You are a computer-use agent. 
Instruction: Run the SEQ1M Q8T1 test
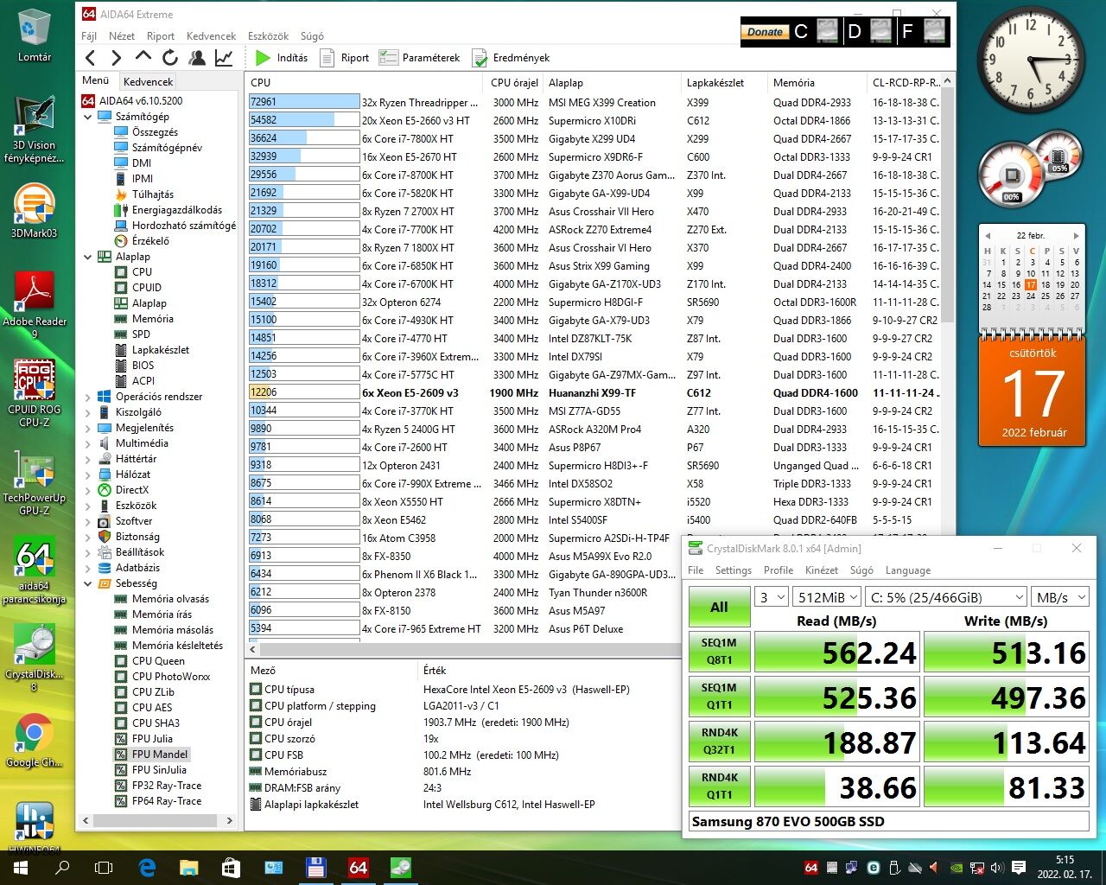719,652
